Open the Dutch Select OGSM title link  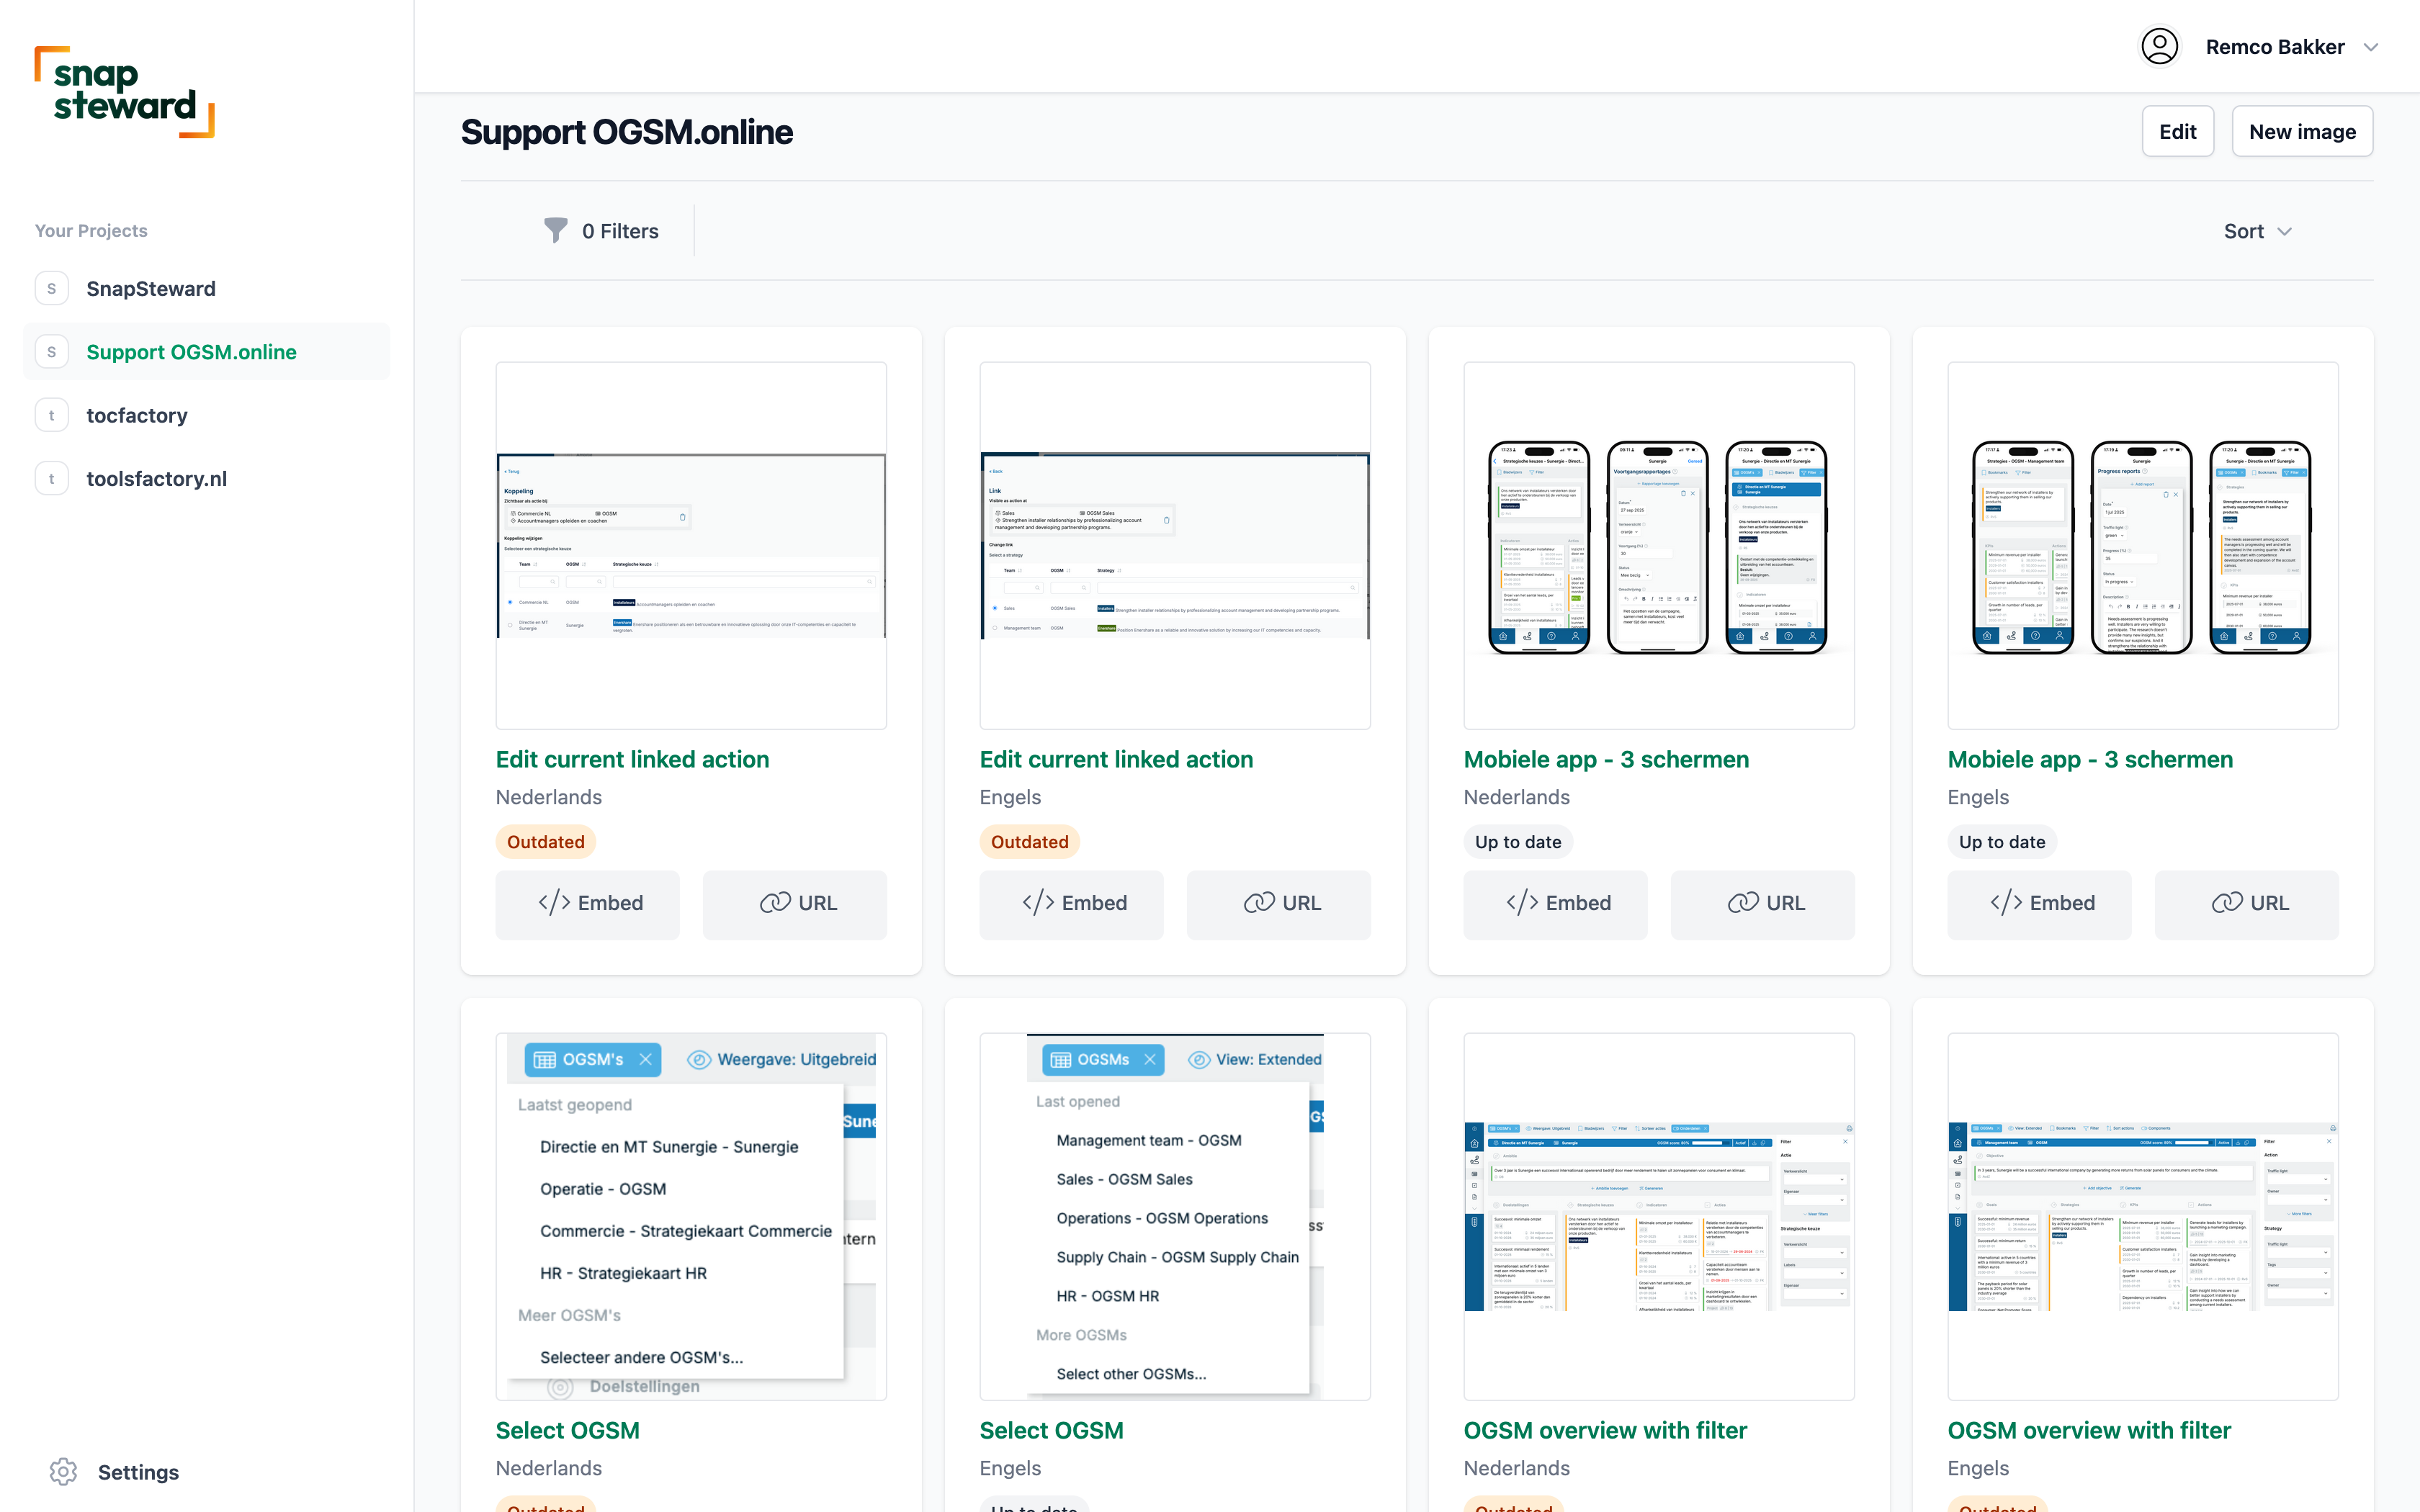pos(567,1430)
